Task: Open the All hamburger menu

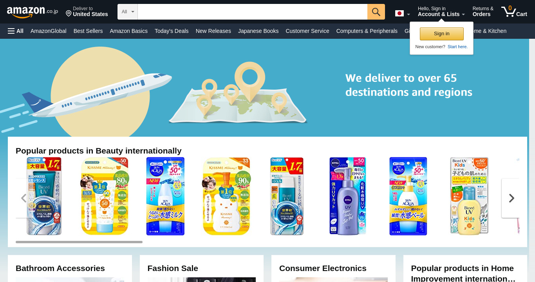Action: (x=16, y=31)
